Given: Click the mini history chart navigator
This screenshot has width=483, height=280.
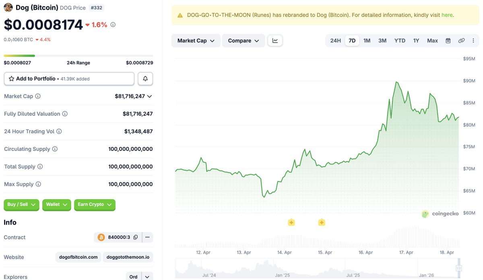Looking at the screenshot, I should click(317, 268).
